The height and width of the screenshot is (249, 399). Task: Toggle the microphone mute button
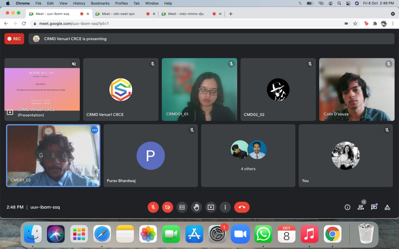pos(153,207)
